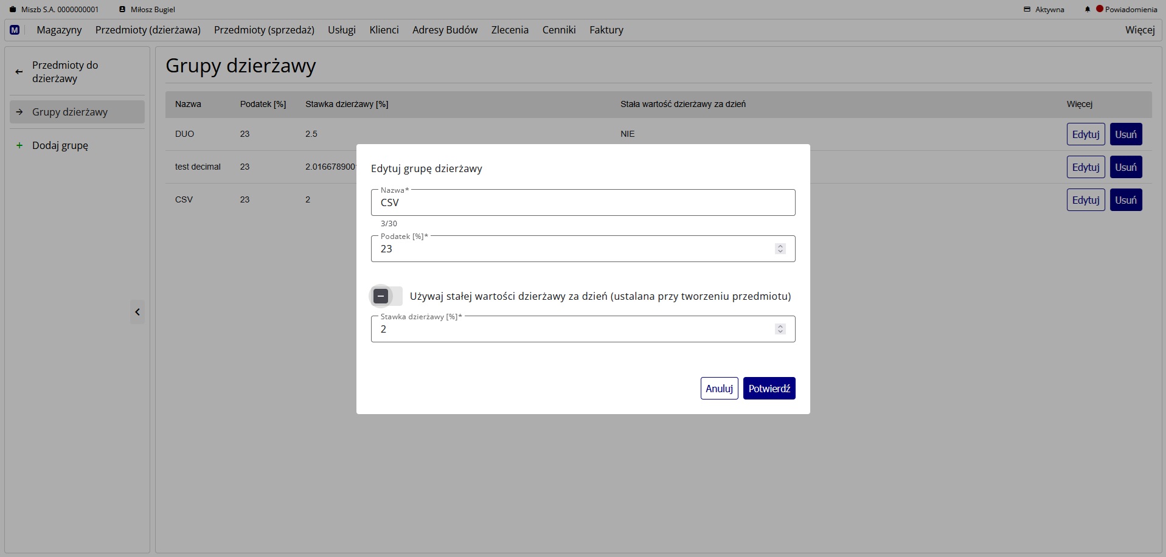Click the arrow icon beside Grupy dzierżawy
Viewport: 1166px width, 557px height.
pyautogui.click(x=19, y=112)
